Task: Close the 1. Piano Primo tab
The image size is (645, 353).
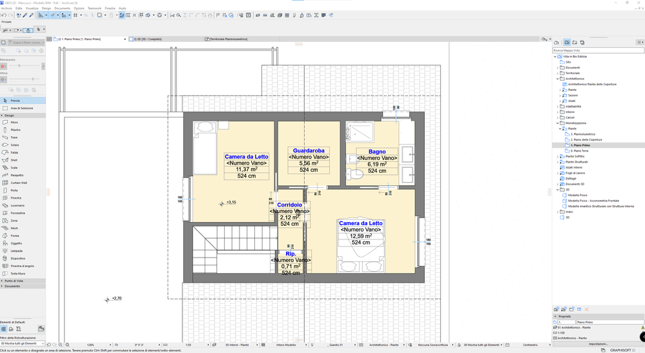Action: [125, 39]
